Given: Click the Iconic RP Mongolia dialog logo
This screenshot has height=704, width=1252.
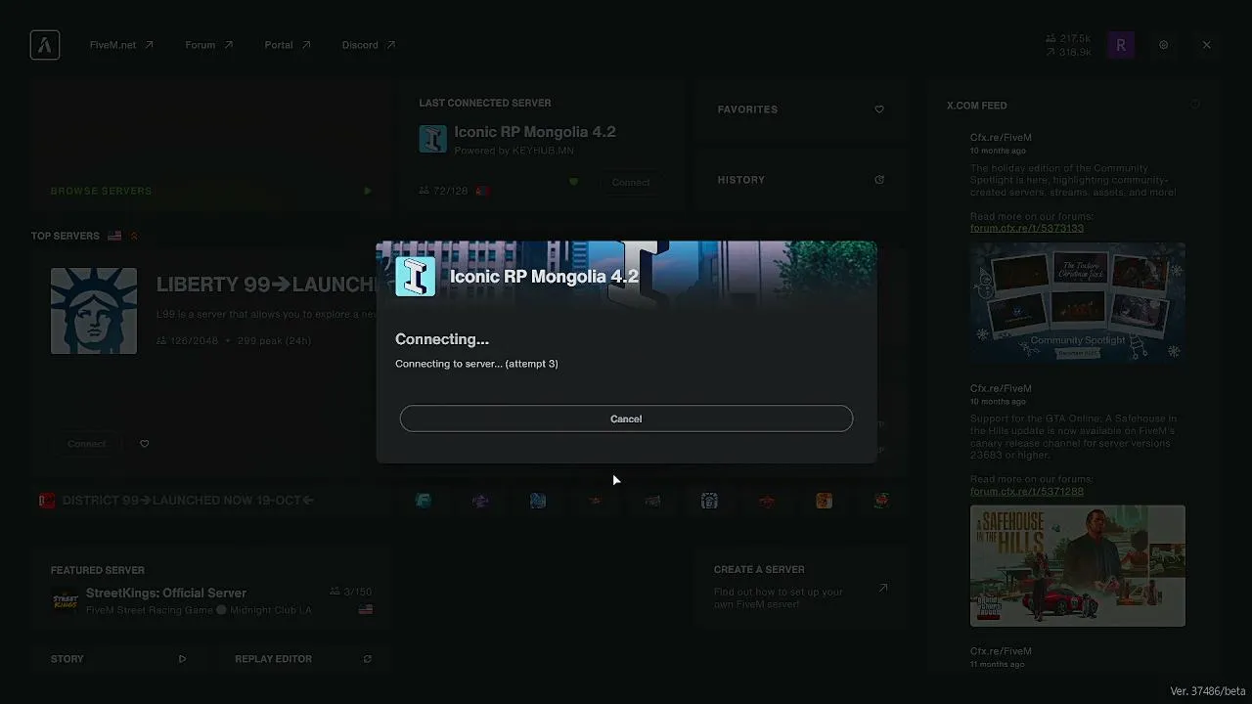Looking at the screenshot, I should [x=415, y=277].
